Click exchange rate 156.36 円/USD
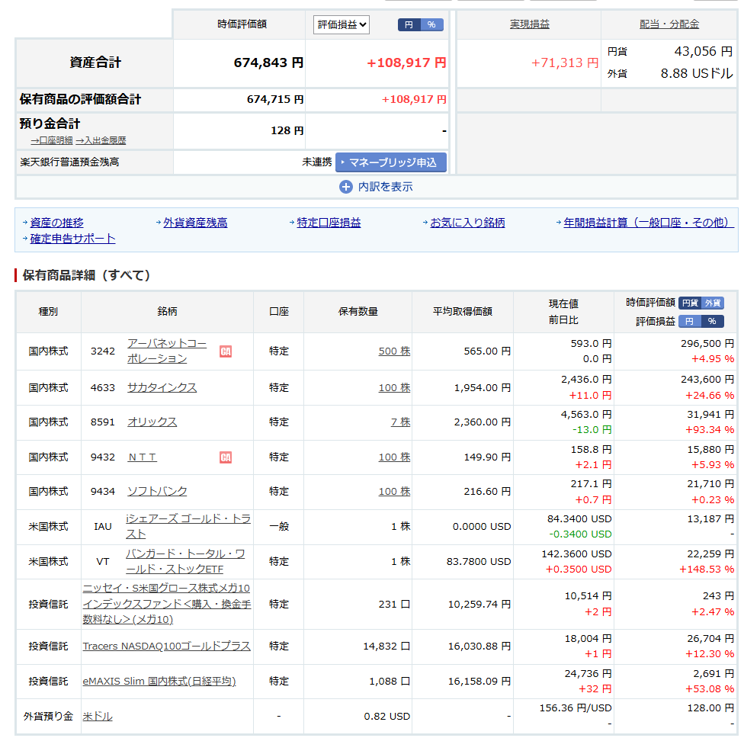Screen dimensions: 744x738 pyautogui.click(x=576, y=708)
